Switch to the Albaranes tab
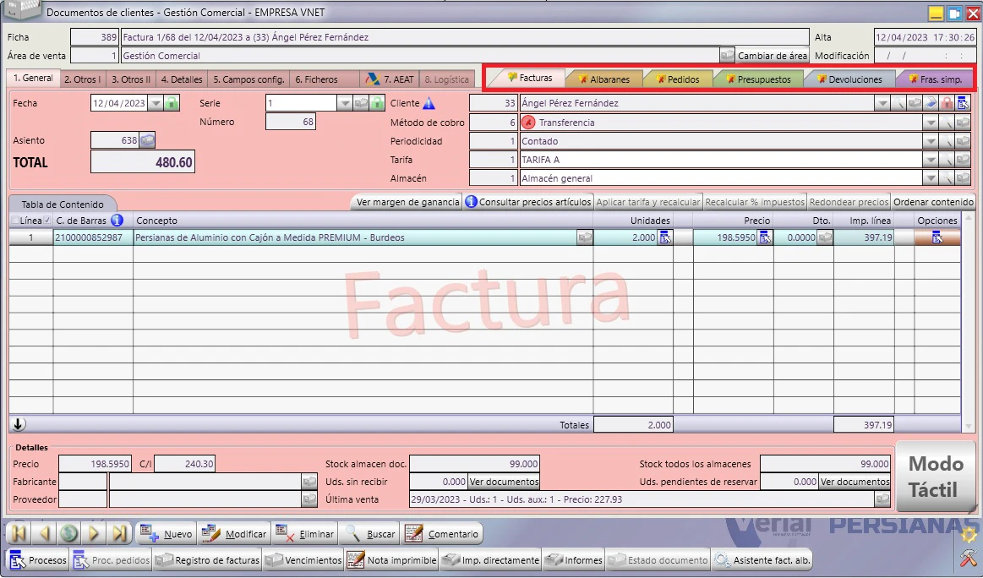Viewport: 983px width, 578px height. coord(604,79)
